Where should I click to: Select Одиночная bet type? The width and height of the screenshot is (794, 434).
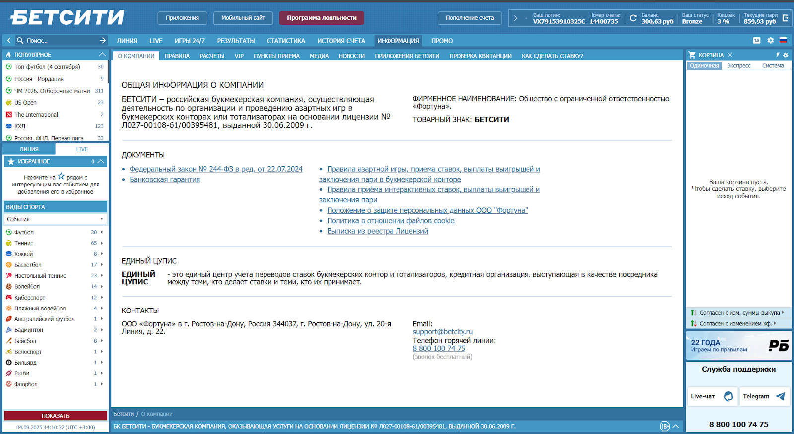tap(704, 66)
